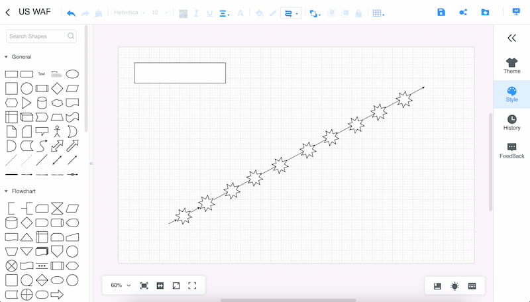The height and width of the screenshot is (302, 530).
Task: Open the connector line style dropdown
Action: [x=291, y=13]
